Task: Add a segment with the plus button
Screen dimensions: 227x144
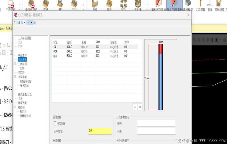Action: [135, 107]
